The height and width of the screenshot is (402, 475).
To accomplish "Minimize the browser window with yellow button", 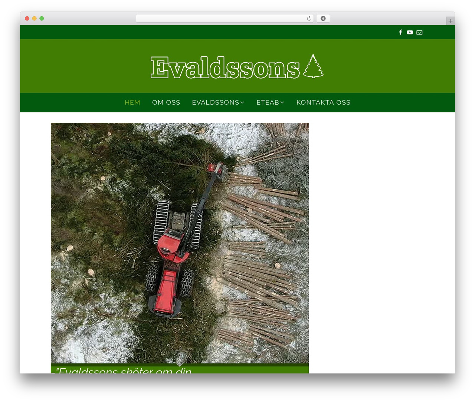I will click(x=35, y=19).
